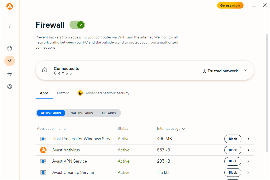270x180 pixels.
Task: Sort by Internet usage column arrow
Action: coord(183,129)
